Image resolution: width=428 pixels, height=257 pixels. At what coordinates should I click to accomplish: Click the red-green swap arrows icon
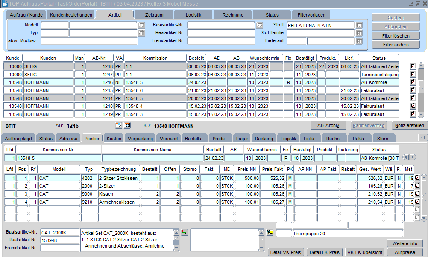coord(184,232)
